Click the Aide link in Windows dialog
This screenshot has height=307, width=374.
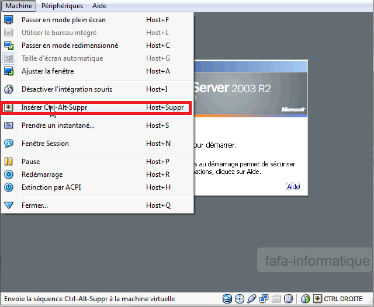(x=293, y=187)
